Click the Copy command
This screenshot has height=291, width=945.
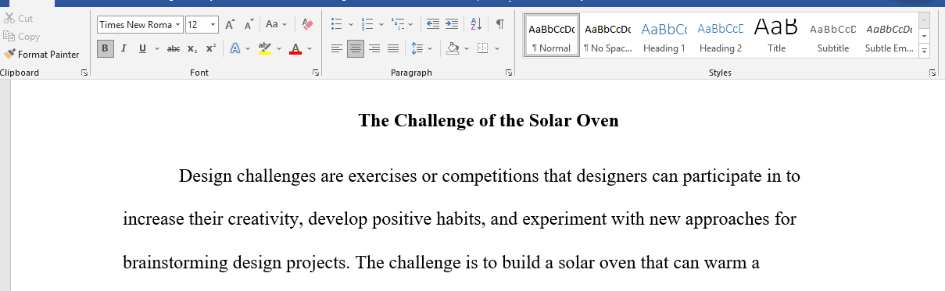click(x=22, y=36)
